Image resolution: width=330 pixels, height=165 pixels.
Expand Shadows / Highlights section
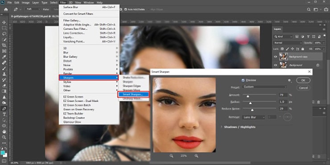[x=221, y=127]
